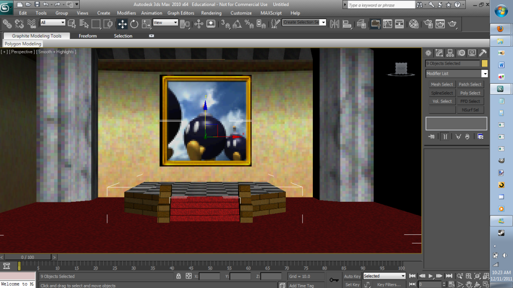Open the Quick Access toolbar dropdown arrow
Viewport: 513px width, 288px height.
pyautogui.click(x=77, y=4)
